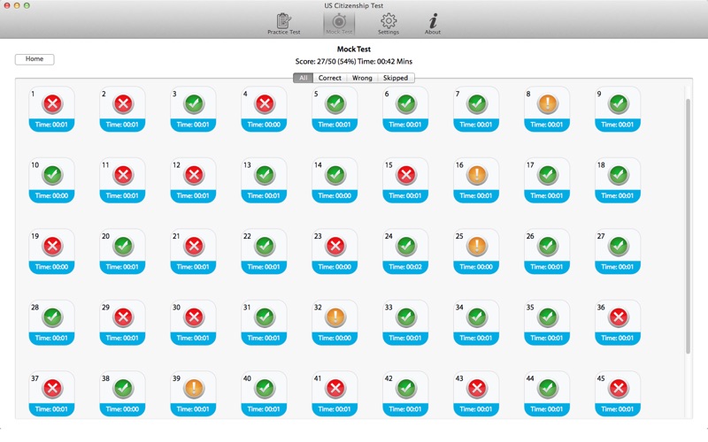
Task: Open question 37 wrong answer icon
Action: click(52, 388)
